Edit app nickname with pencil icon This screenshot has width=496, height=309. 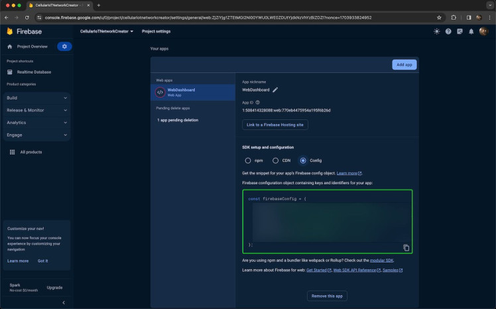[275, 90]
